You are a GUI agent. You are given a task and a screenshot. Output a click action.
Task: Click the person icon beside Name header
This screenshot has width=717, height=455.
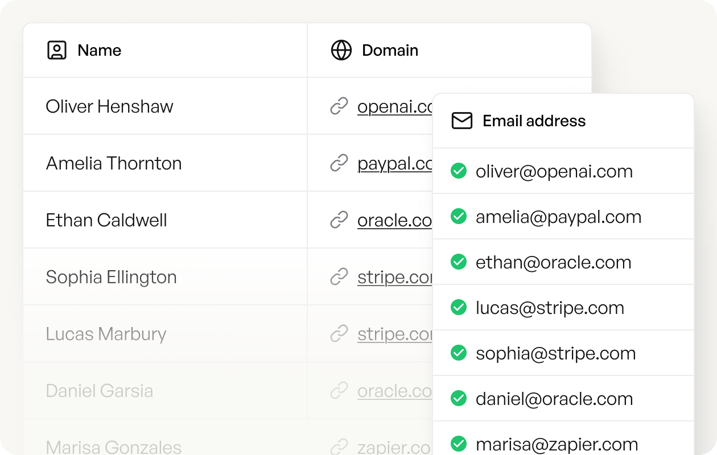click(x=57, y=50)
